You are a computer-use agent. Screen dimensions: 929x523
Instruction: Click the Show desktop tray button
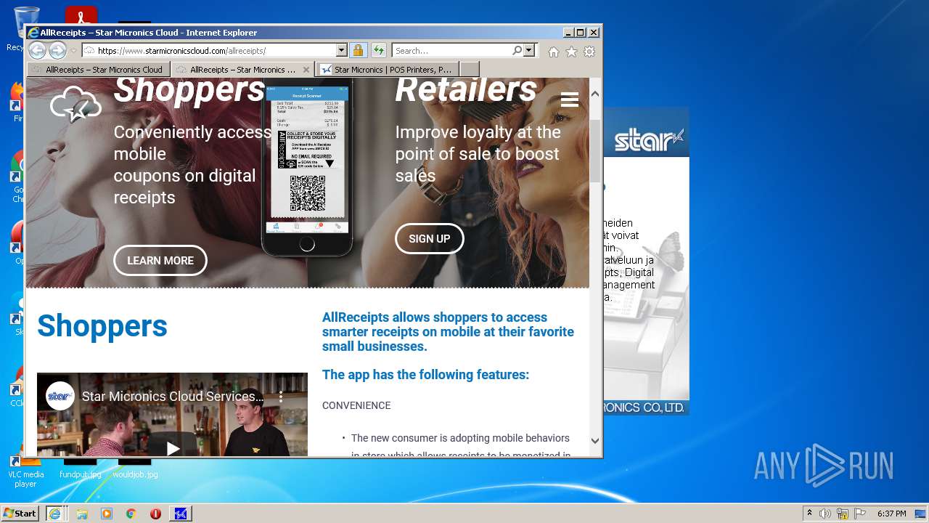click(920, 514)
